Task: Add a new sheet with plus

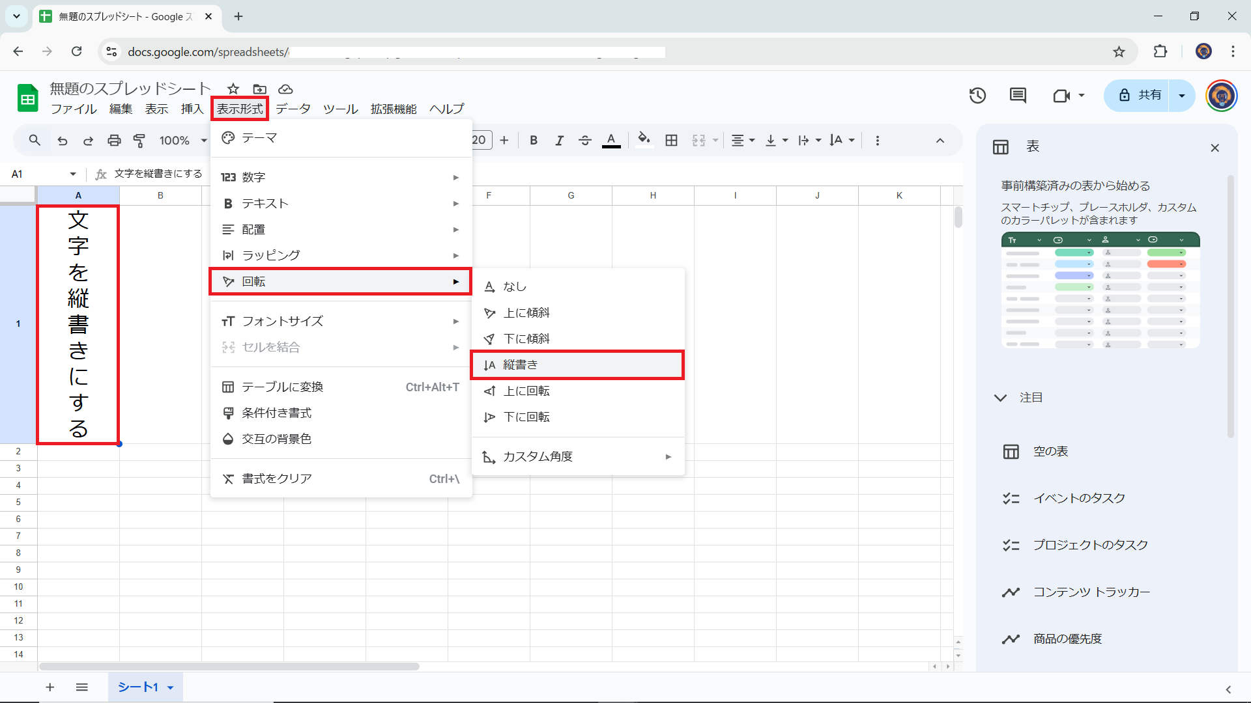Action: [x=50, y=687]
